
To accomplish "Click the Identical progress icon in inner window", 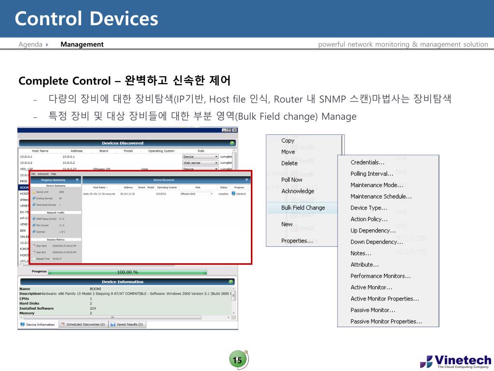I will (x=233, y=193).
